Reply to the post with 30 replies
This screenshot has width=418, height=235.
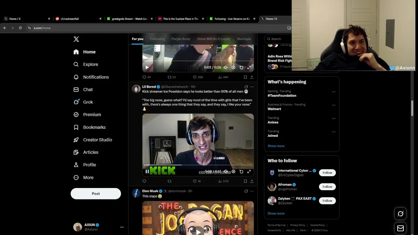coord(146,77)
